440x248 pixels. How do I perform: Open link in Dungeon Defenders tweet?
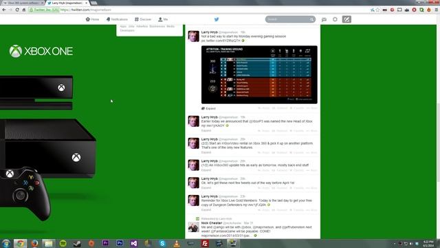point(254,205)
